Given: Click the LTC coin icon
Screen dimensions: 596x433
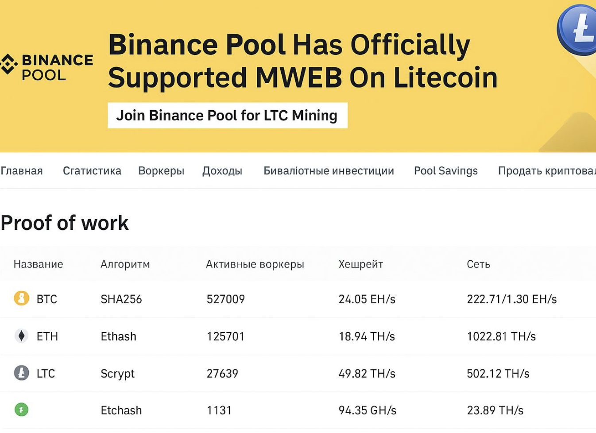Looking at the screenshot, I should click(x=21, y=373).
